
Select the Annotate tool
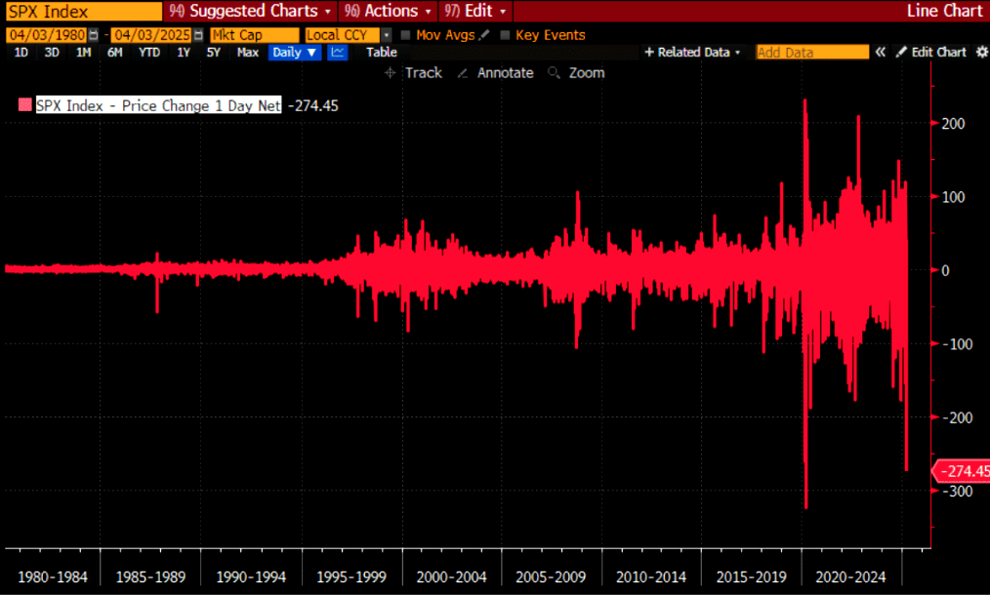pos(495,73)
